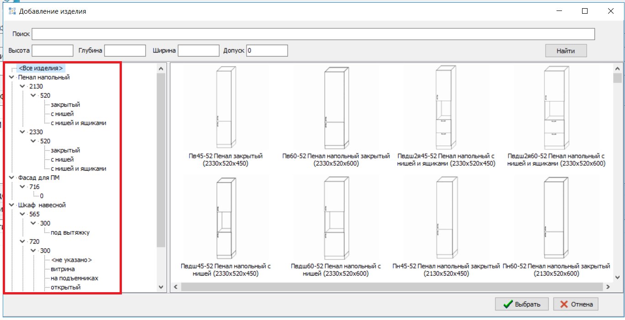The height and width of the screenshot is (320, 625).
Task: Select 'витрина' under Шкаф навесной
Action: pyautogui.click(x=63, y=269)
